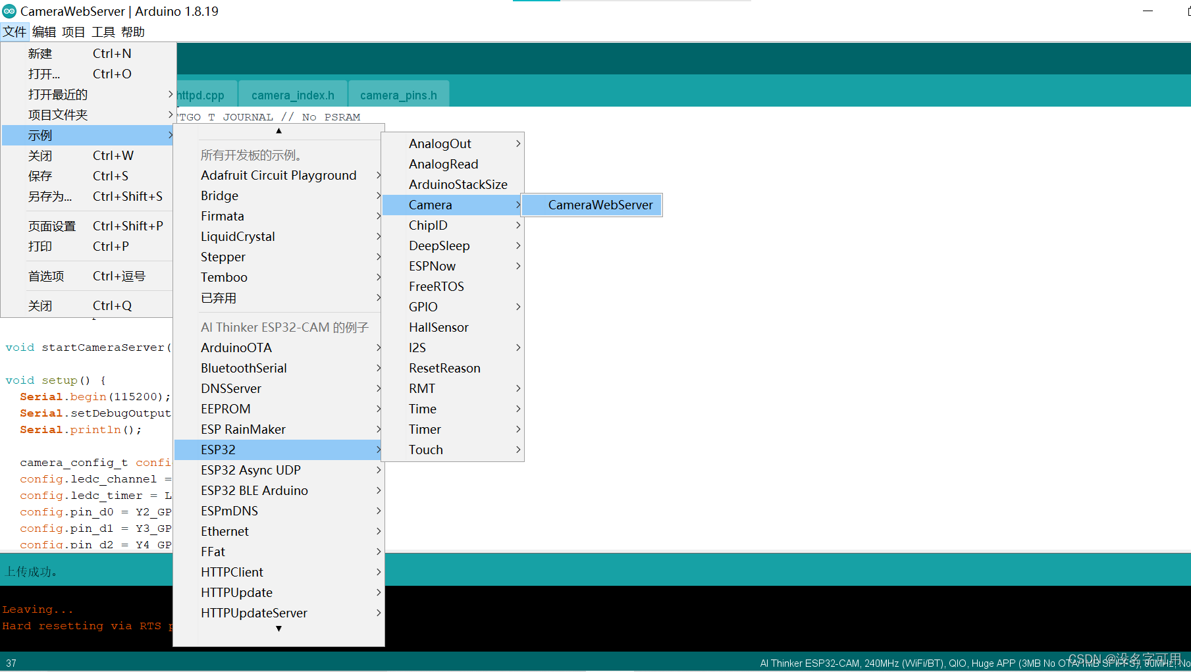Expand Firmata examples submenu
This screenshot has width=1191, height=672.
point(279,216)
